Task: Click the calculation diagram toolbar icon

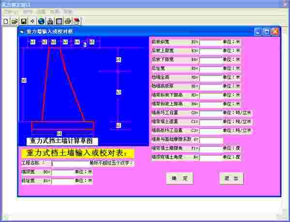Action: point(50,21)
